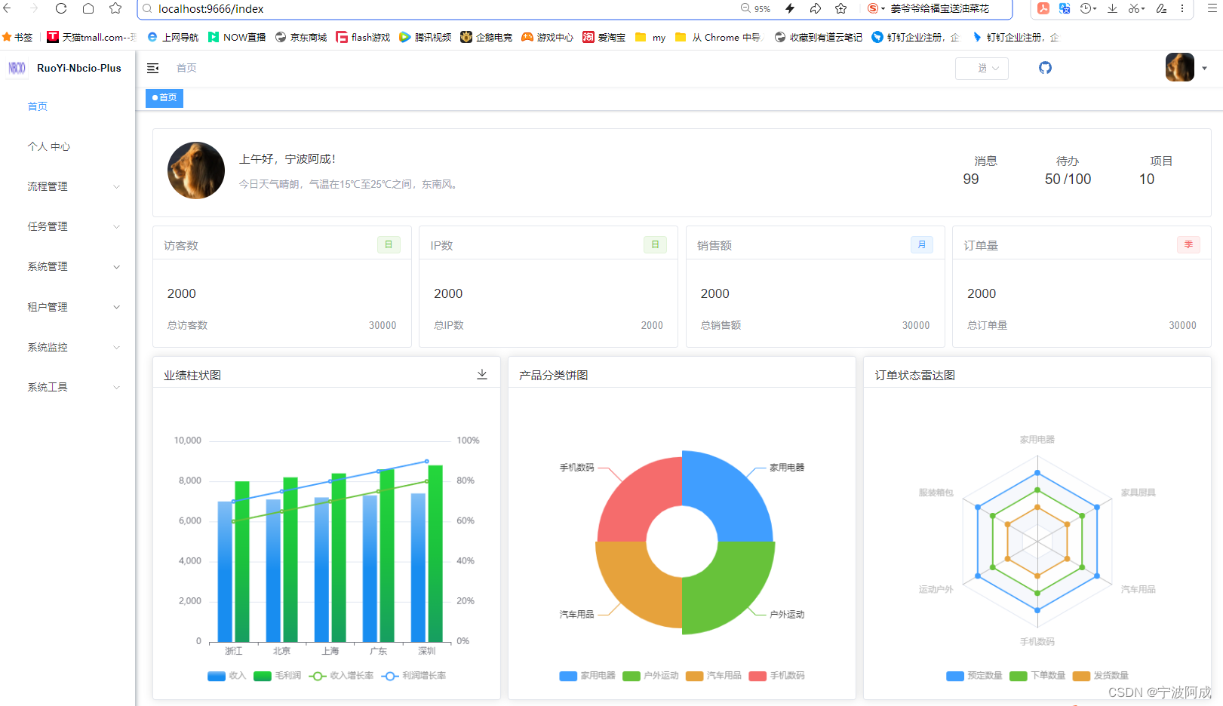Click the Sogou search engine icon
This screenshot has width=1223, height=706.
[873, 8]
